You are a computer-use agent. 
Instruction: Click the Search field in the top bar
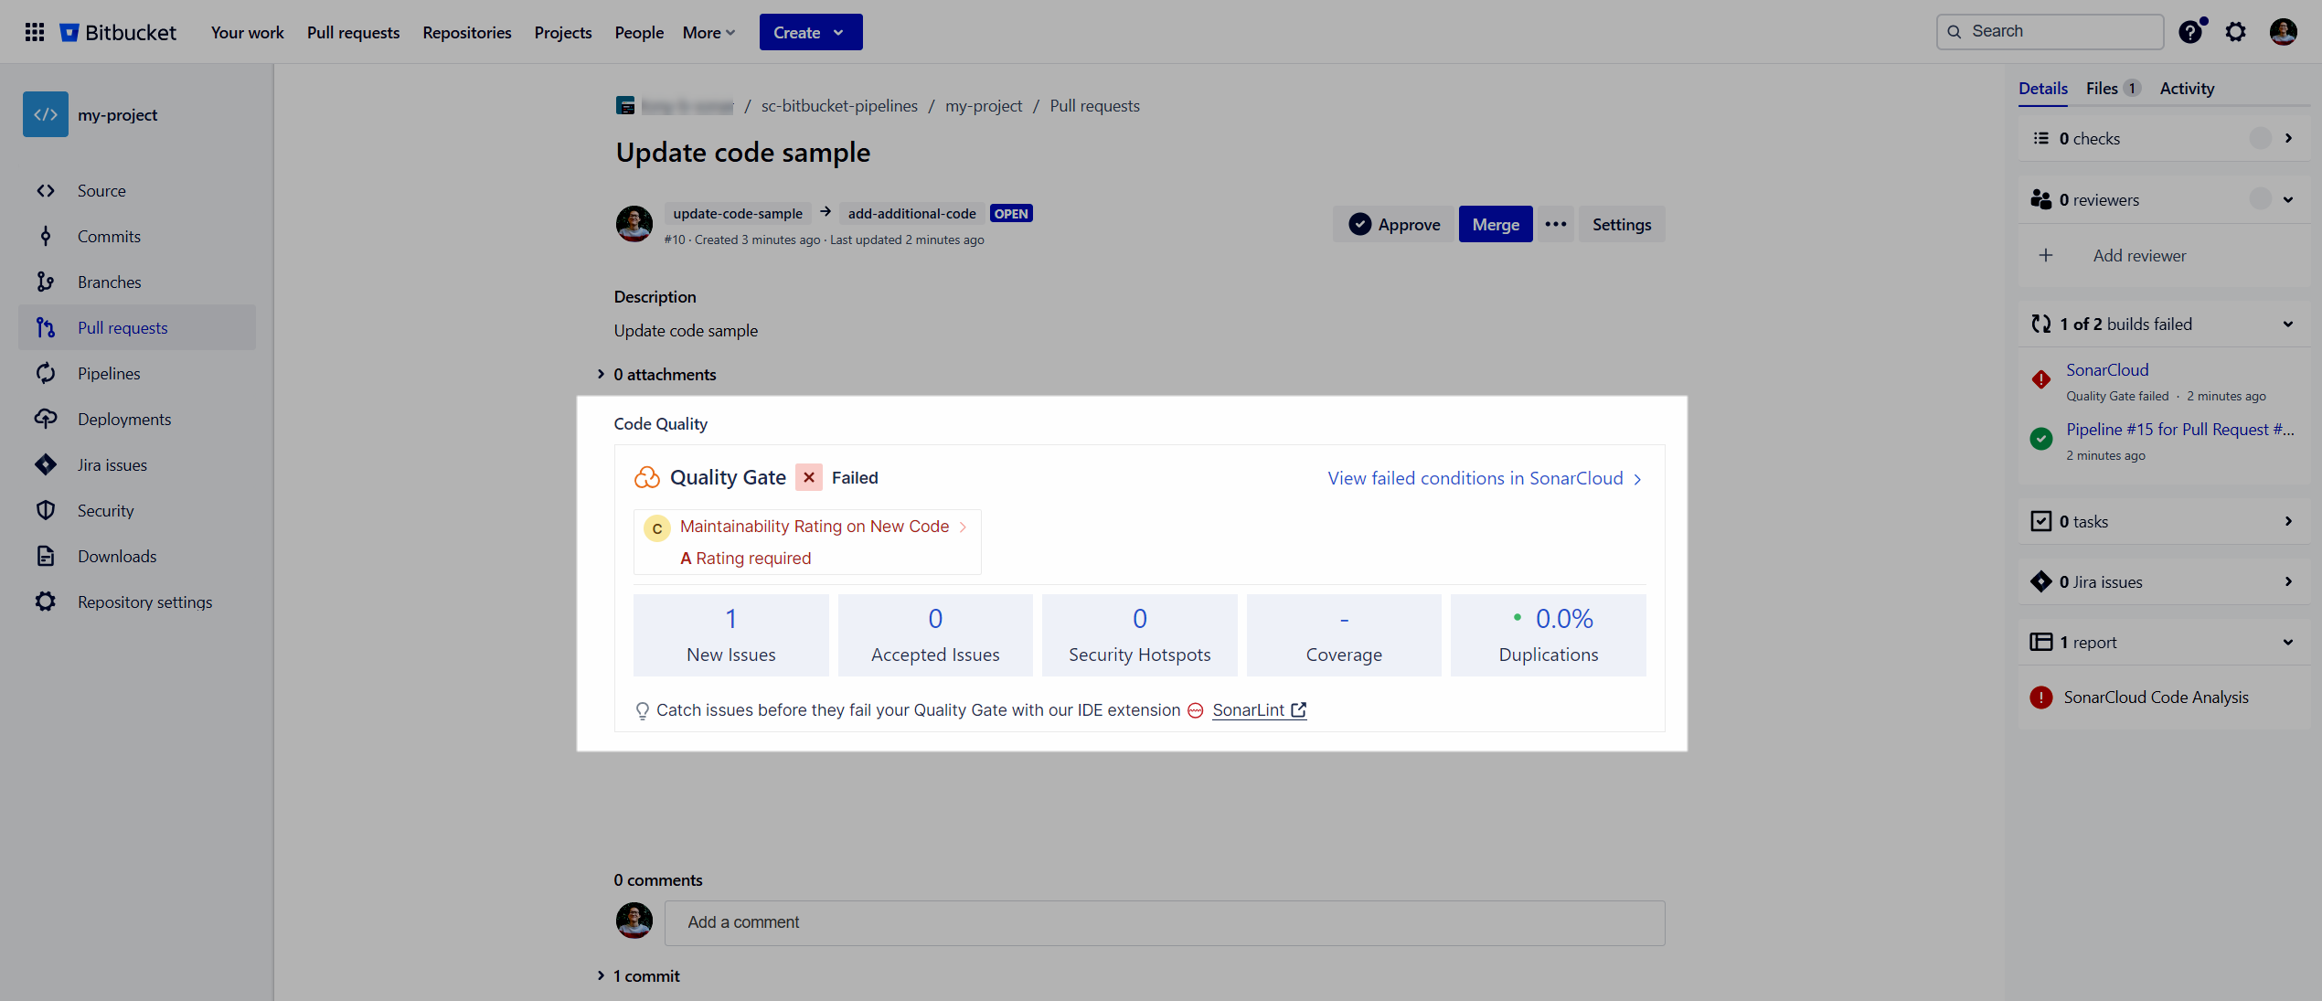click(x=2050, y=32)
